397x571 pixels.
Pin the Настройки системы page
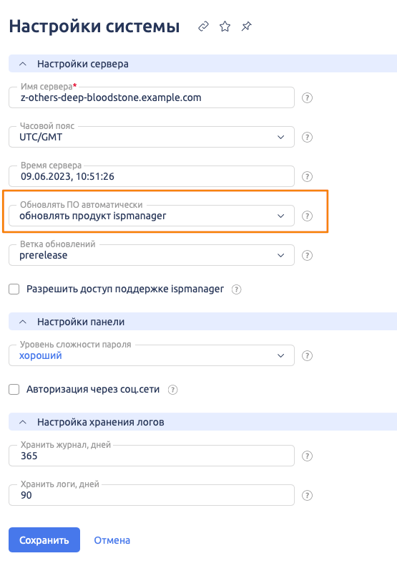tap(247, 27)
